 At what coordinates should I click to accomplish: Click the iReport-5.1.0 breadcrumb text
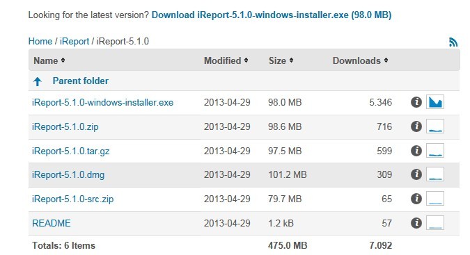click(123, 41)
